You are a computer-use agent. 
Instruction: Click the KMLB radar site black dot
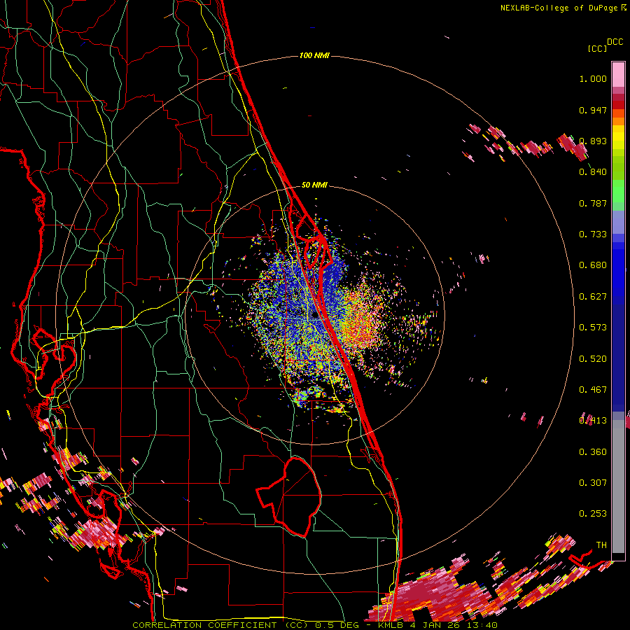(314, 316)
